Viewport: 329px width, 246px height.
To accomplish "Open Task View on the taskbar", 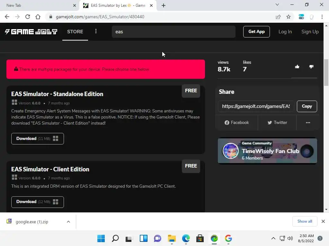I will coord(129,239).
